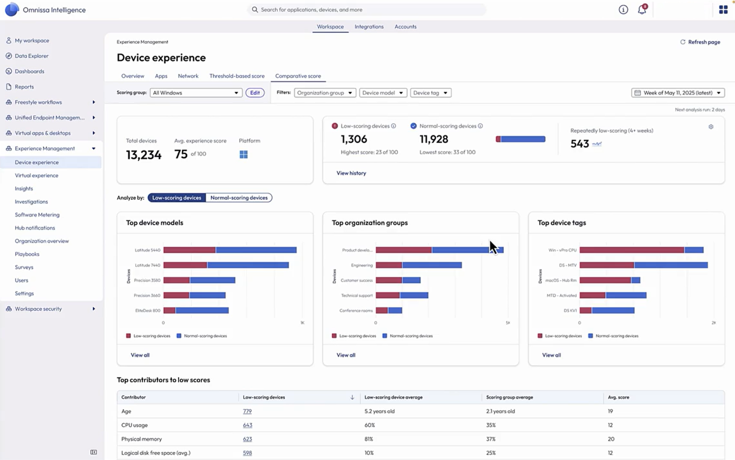Click View all under Top organization groups

click(346, 355)
